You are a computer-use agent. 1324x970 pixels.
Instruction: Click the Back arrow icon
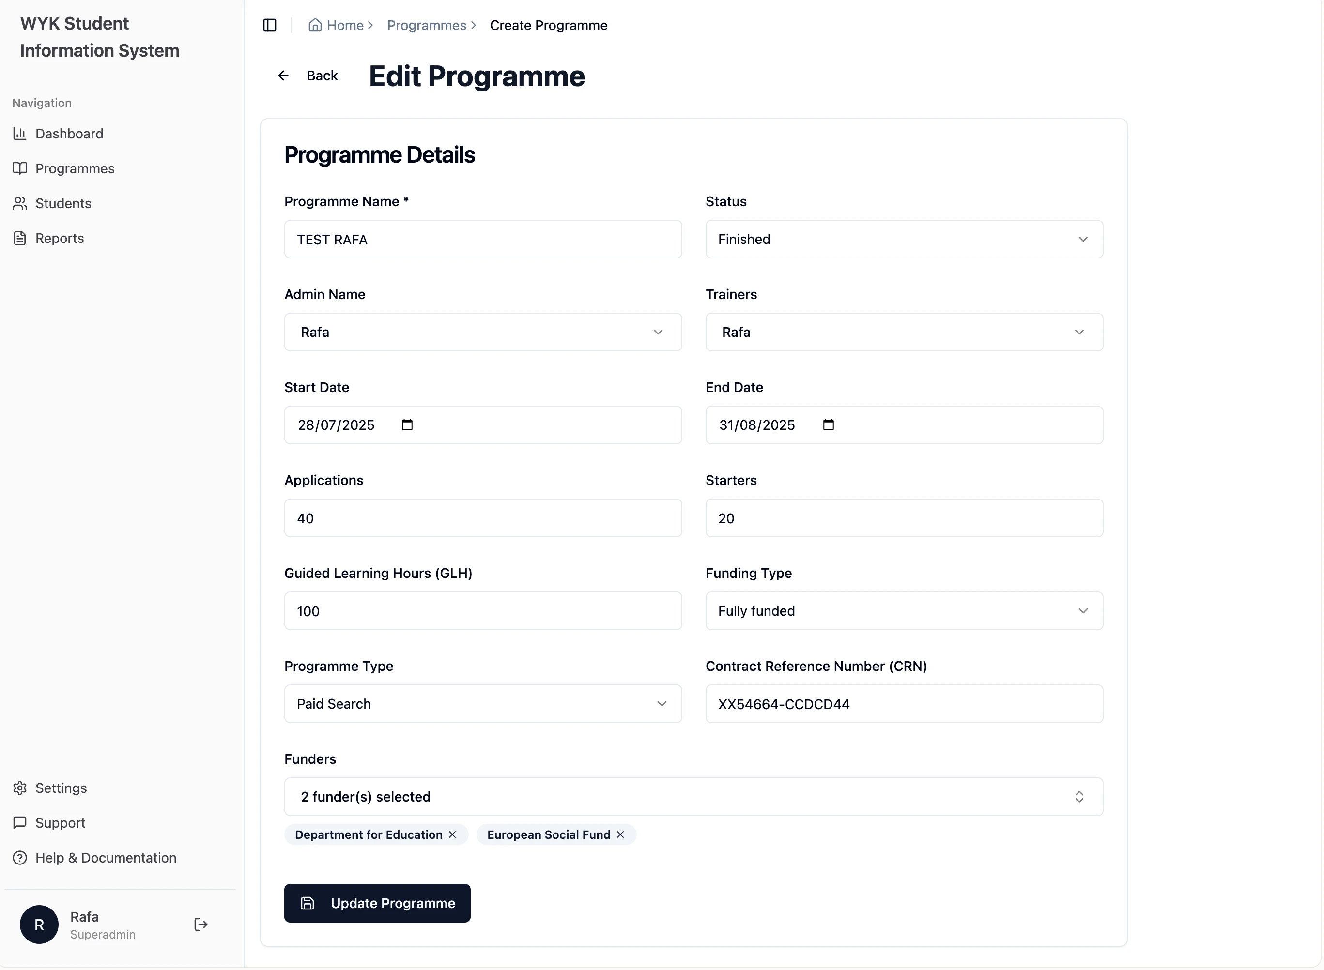coord(283,76)
